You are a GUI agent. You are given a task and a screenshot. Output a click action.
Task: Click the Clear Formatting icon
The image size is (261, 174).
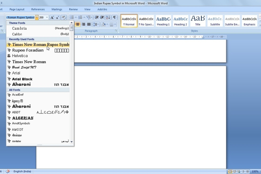tap(64, 17)
